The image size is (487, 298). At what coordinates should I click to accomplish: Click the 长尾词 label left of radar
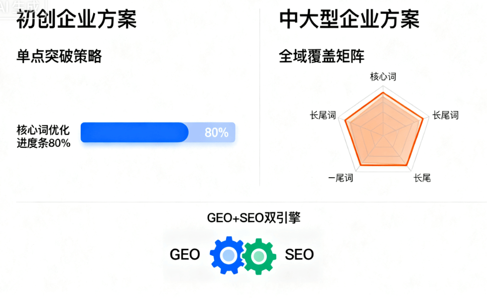click(323, 115)
